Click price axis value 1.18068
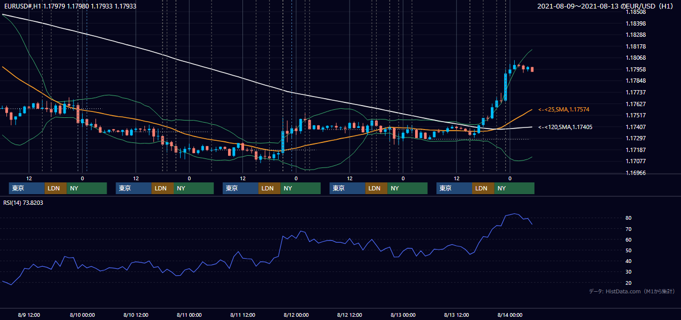 click(636, 58)
